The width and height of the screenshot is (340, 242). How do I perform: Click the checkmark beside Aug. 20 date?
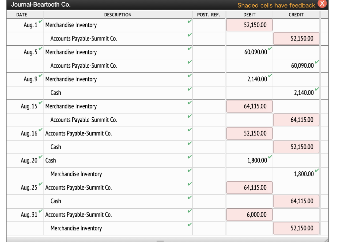41,157
